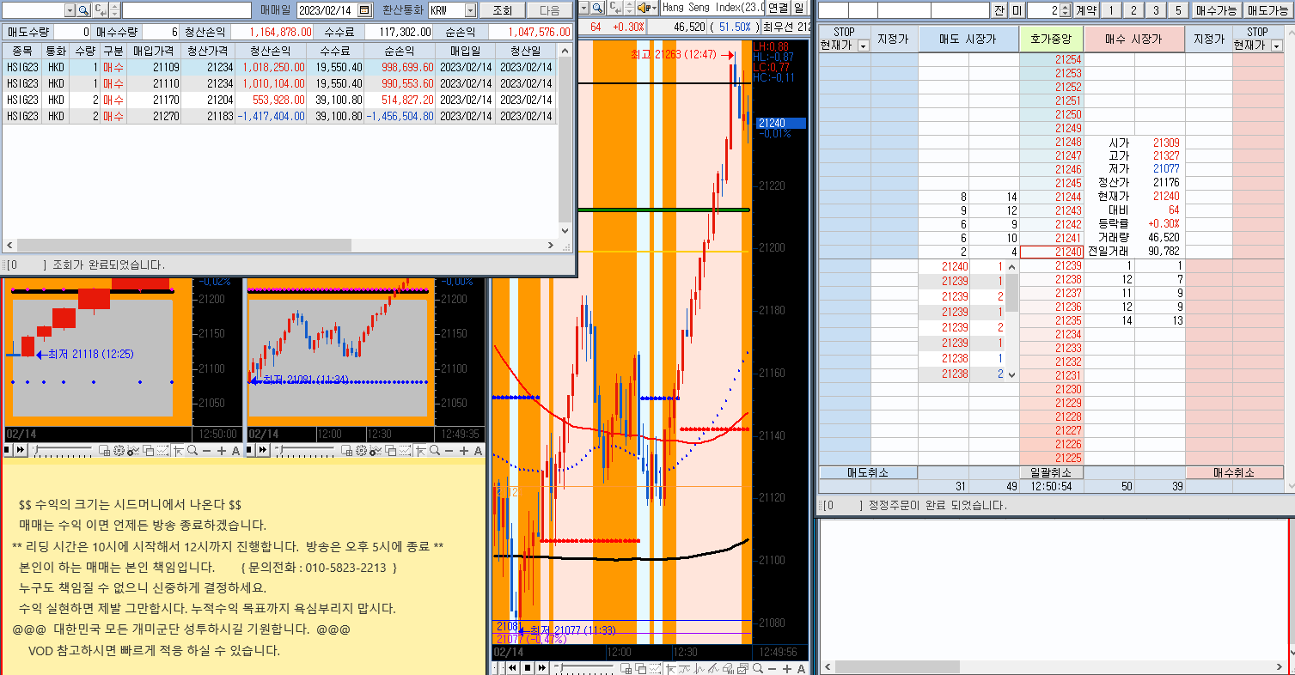Screen dimensions: 1295x675
Task: Click the 일괄취소 cancel-all button
Action: (x=1051, y=472)
